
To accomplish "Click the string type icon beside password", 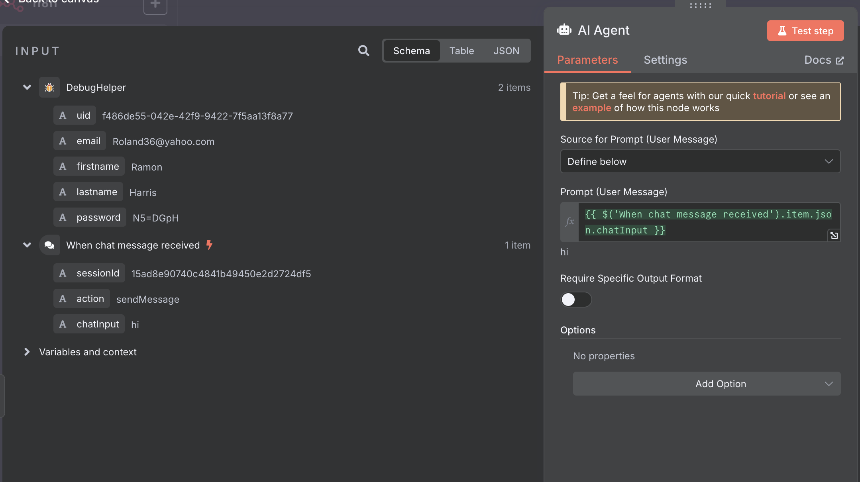I will click(63, 217).
